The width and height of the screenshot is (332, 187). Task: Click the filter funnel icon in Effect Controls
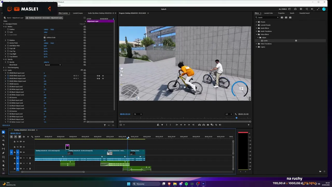(x=105, y=125)
